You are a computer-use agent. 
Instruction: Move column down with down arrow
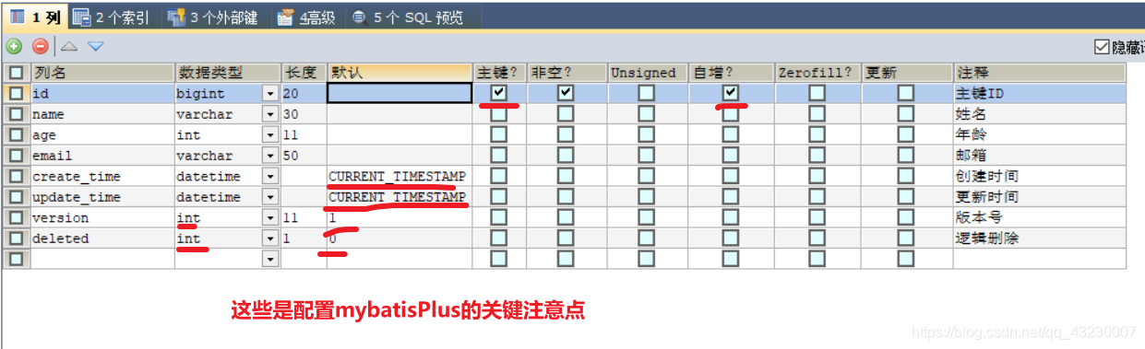(x=95, y=46)
